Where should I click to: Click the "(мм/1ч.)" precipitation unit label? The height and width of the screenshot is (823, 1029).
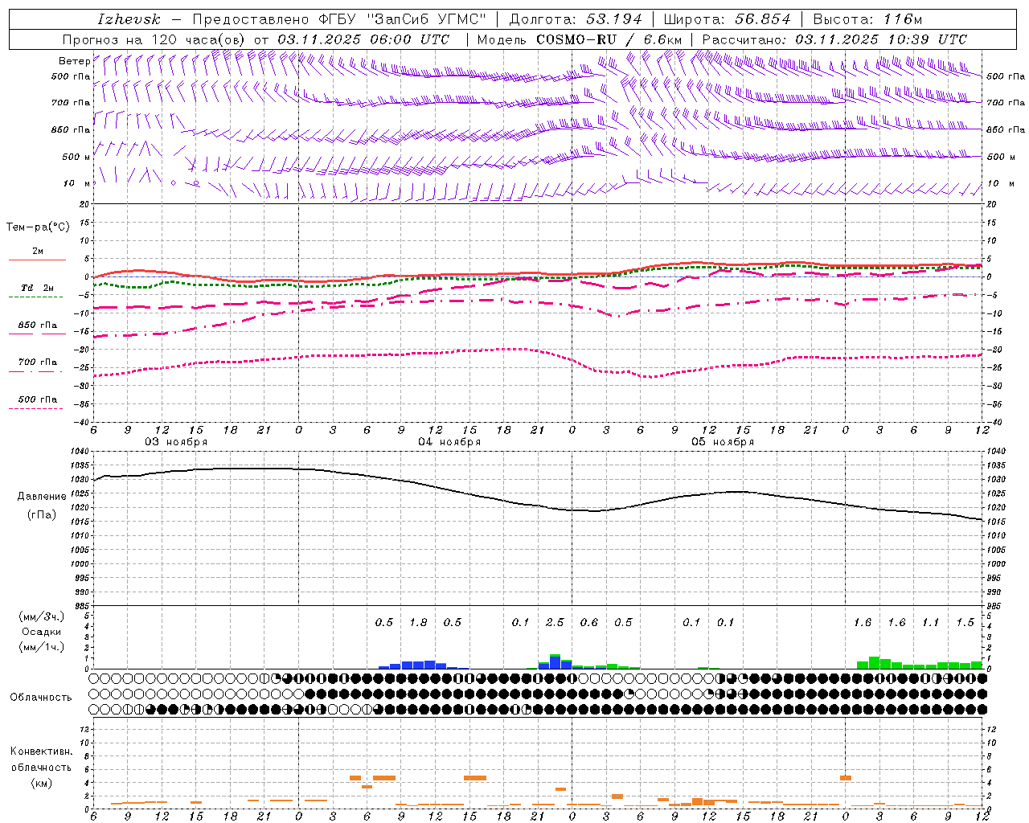pos(42,647)
